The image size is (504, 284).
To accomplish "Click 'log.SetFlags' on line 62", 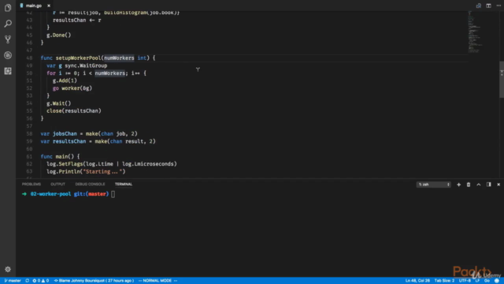I will click(x=65, y=164).
